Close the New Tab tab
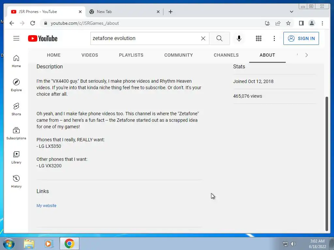The height and width of the screenshot is (250, 334). [158, 12]
